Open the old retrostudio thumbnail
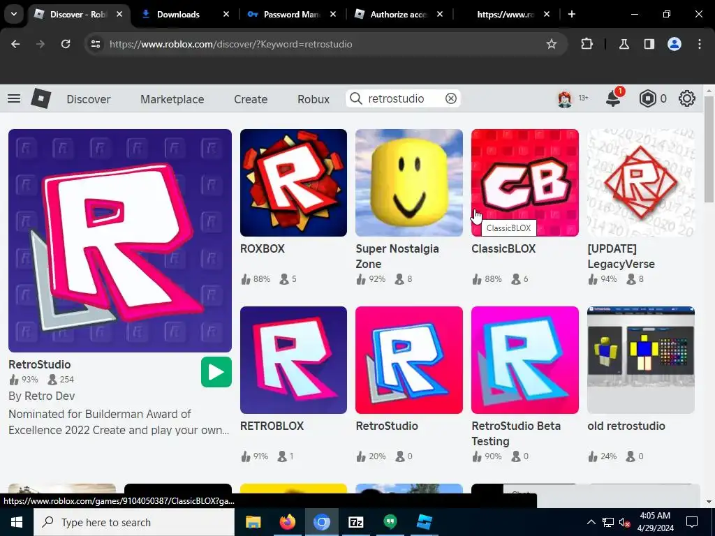 pos(641,360)
